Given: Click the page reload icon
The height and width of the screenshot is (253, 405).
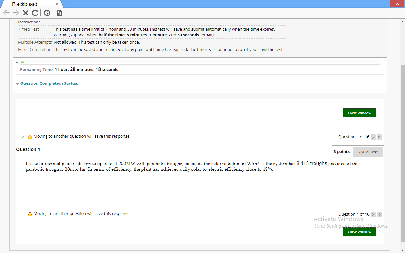Looking at the screenshot, I should click(35, 13).
